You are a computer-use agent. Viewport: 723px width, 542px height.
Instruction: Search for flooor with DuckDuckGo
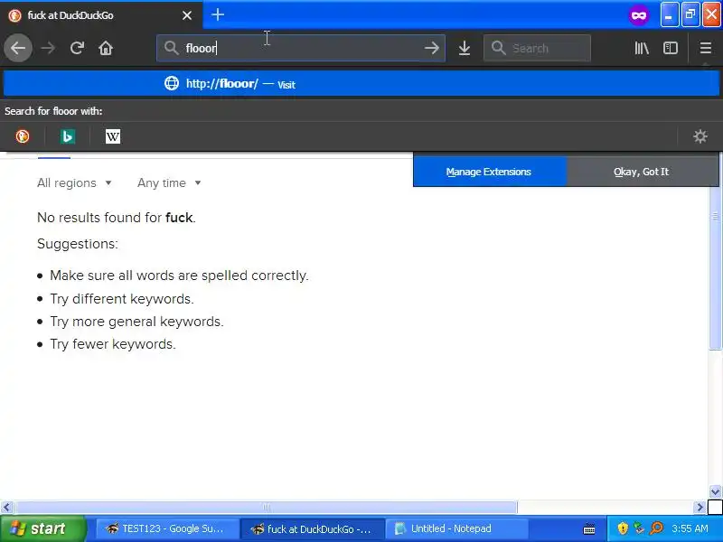click(x=22, y=136)
